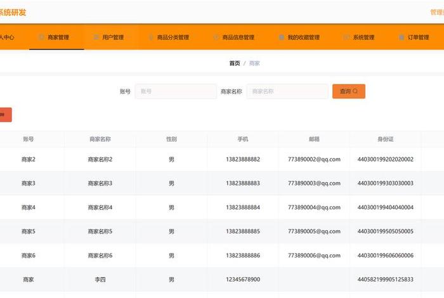444x298 pixels.
Task: Click gender cell 男 in 商家2 row
Action: pyautogui.click(x=171, y=160)
